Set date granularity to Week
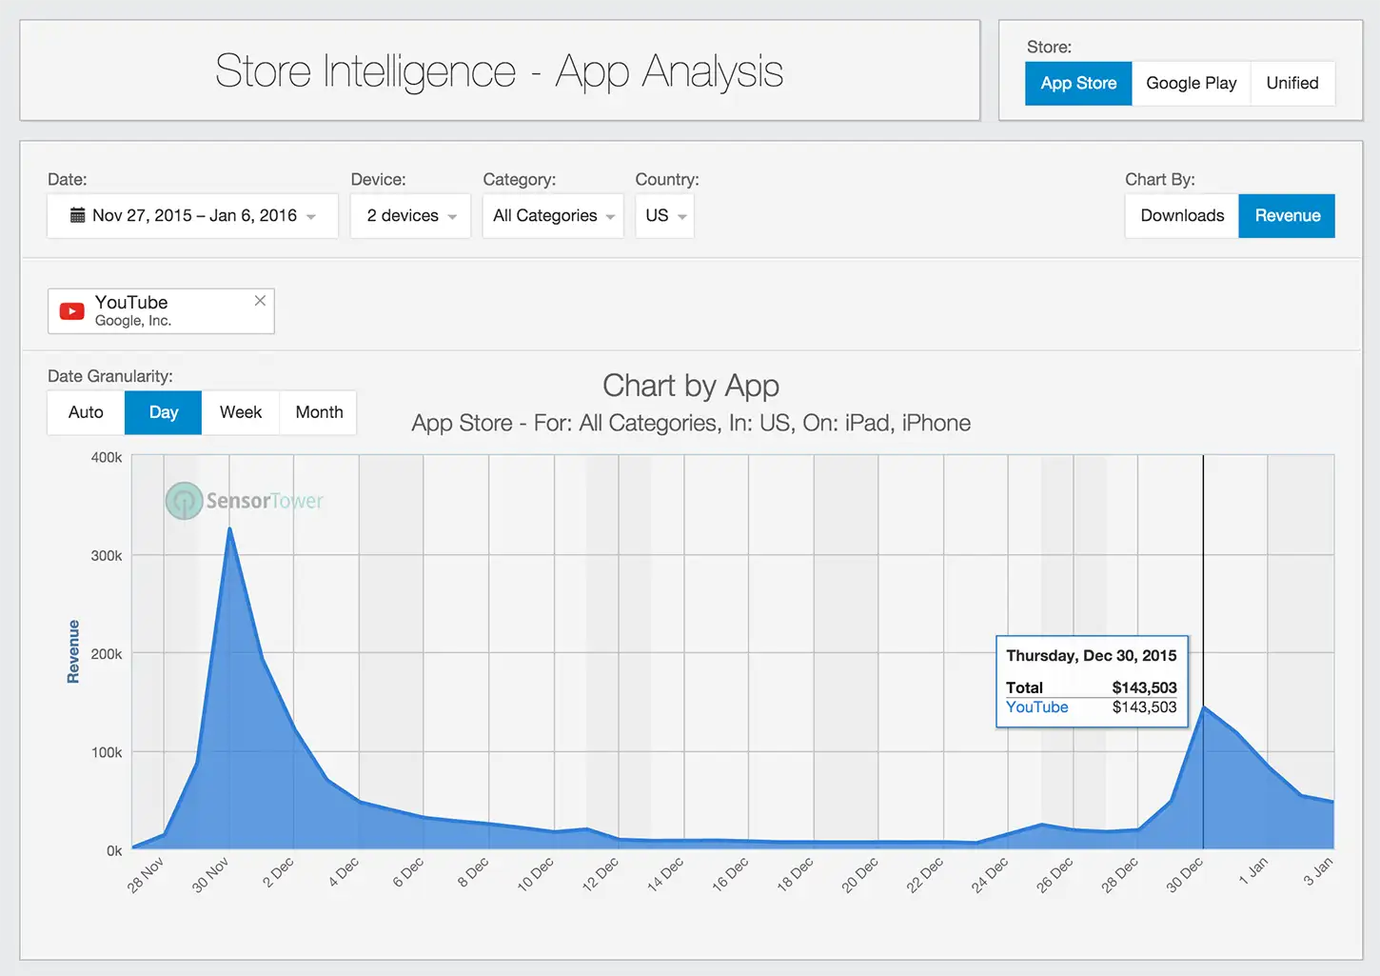The height and width of the screenshot is (976, 1380). point(240,412)
